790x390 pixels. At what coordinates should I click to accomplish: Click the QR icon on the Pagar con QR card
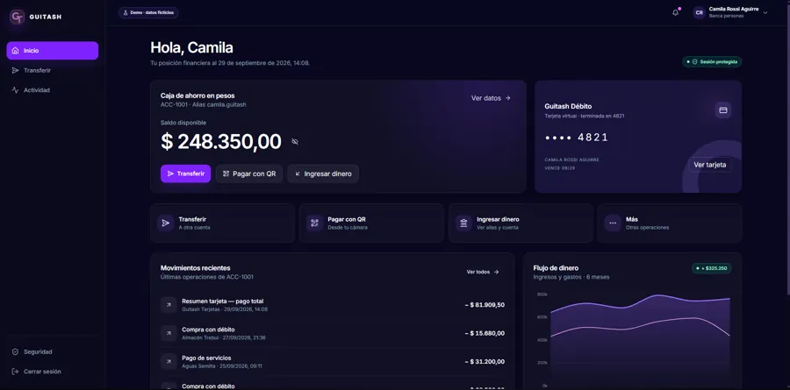coord(314,223)
